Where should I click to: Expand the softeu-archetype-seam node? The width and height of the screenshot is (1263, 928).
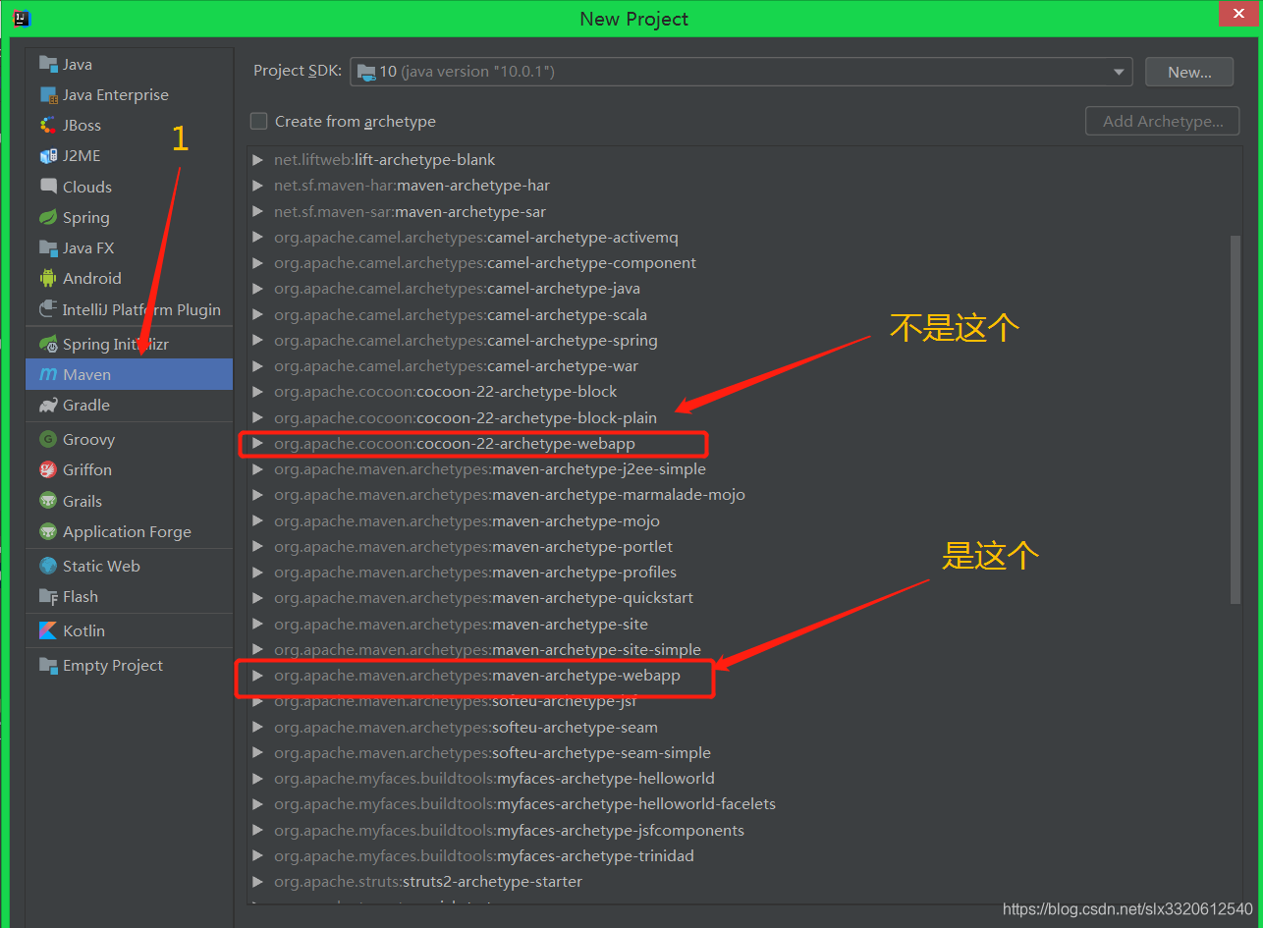pyautogui.click(x=257, y=727)
